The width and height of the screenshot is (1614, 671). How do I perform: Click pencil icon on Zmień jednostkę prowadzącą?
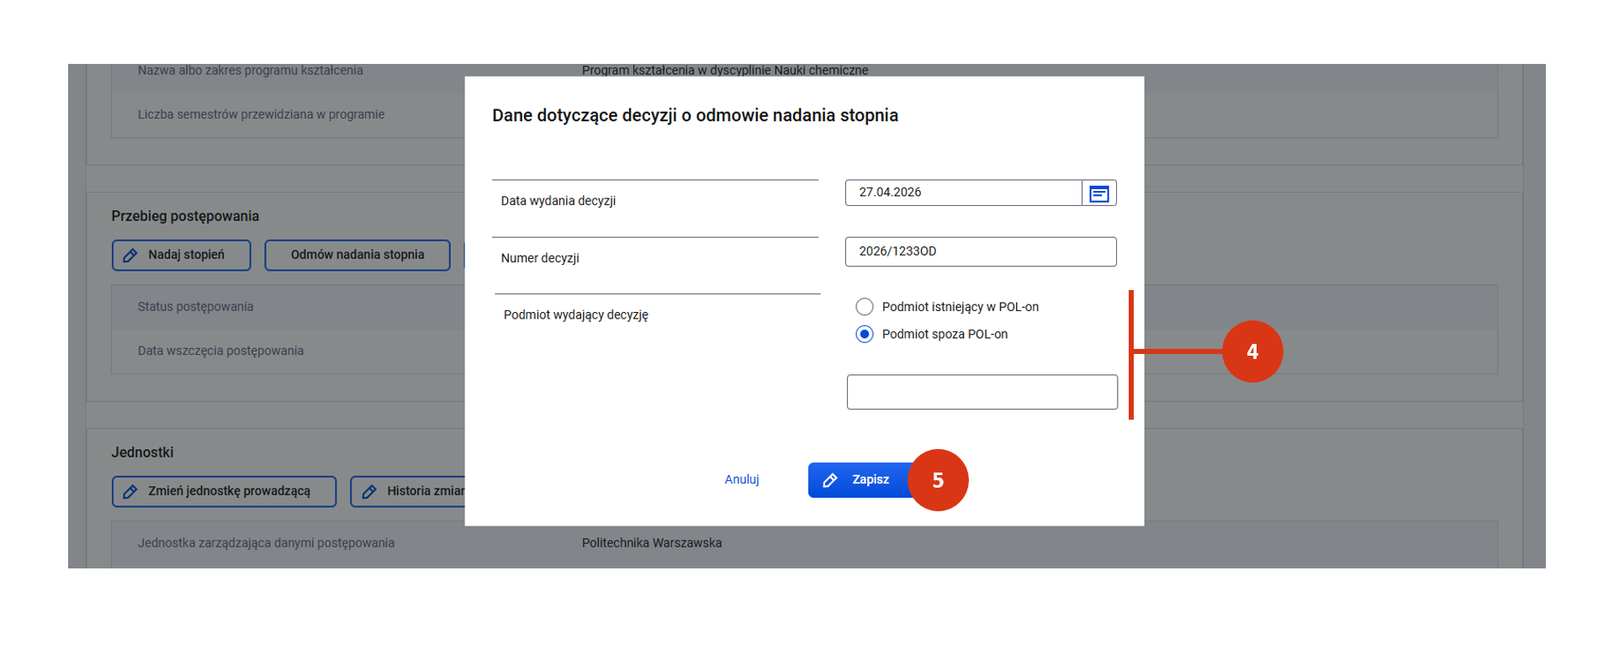point(130,492)
